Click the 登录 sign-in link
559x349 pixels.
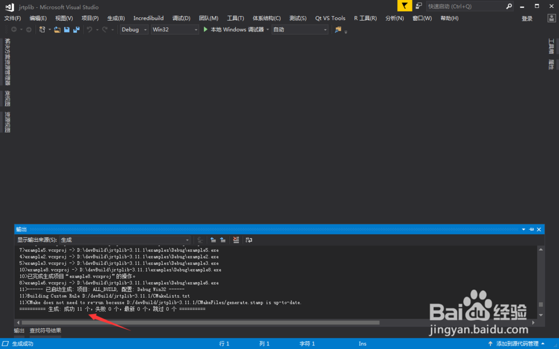527,18
